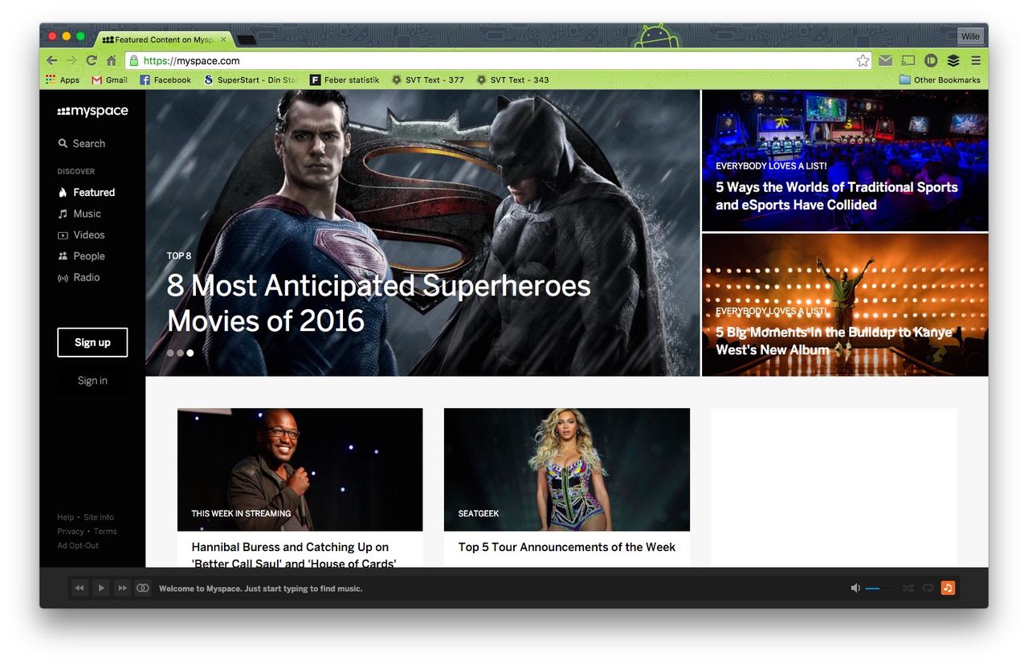Adjust the player volume slider

tap(878, 589)
